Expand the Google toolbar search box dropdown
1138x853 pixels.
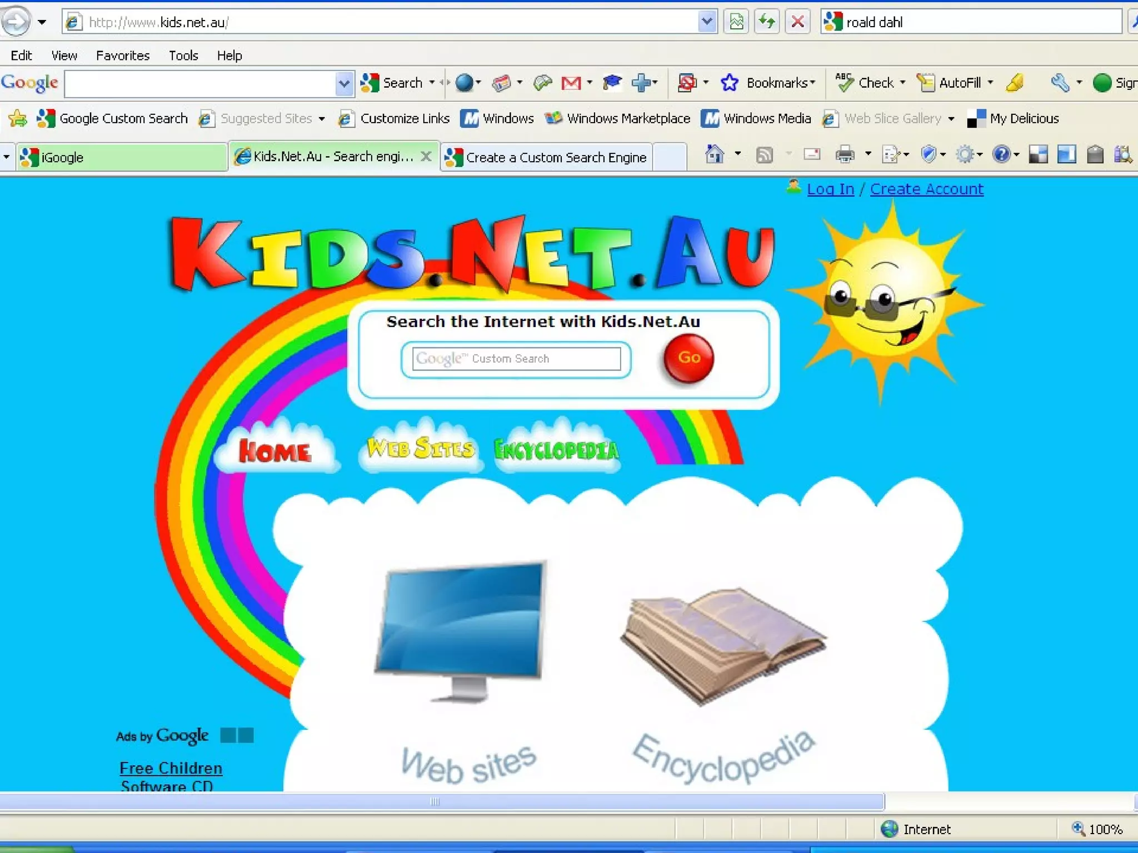pos(344,84)
